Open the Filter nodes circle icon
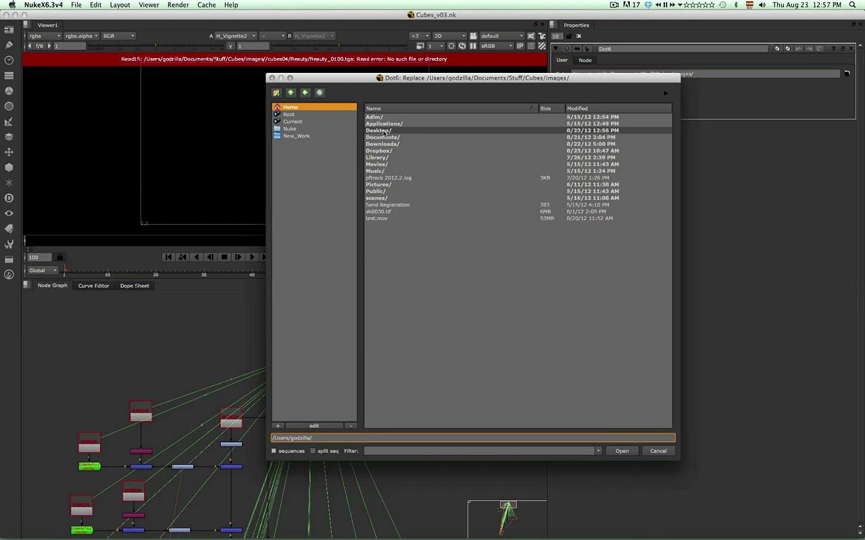This screenshot has height=540, width=865. (9, 106)
